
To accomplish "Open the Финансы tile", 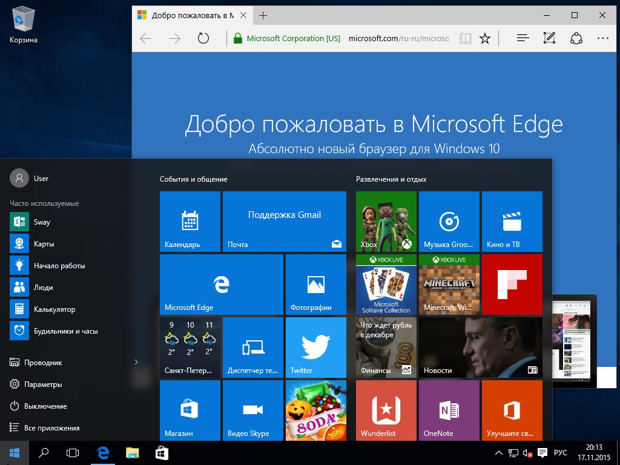I will pyautogui.click(x=386, y=347).
